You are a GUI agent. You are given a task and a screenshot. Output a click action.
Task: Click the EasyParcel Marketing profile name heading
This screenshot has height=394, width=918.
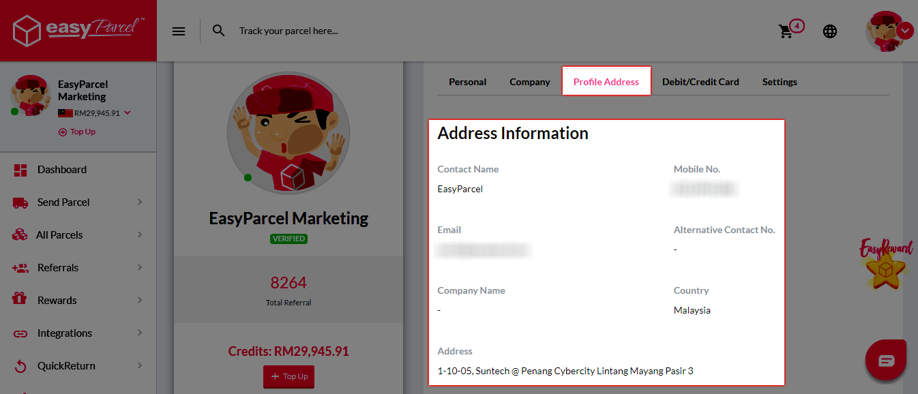(x=288, y=218)
